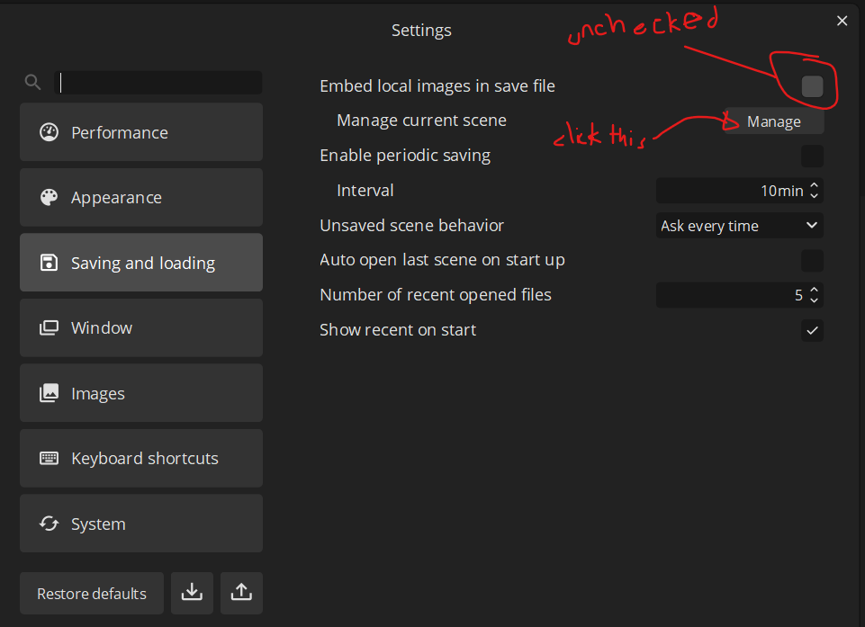Click the Performance gauge icon
Screen dimensions: 865x627
click(x=49, y=132)
